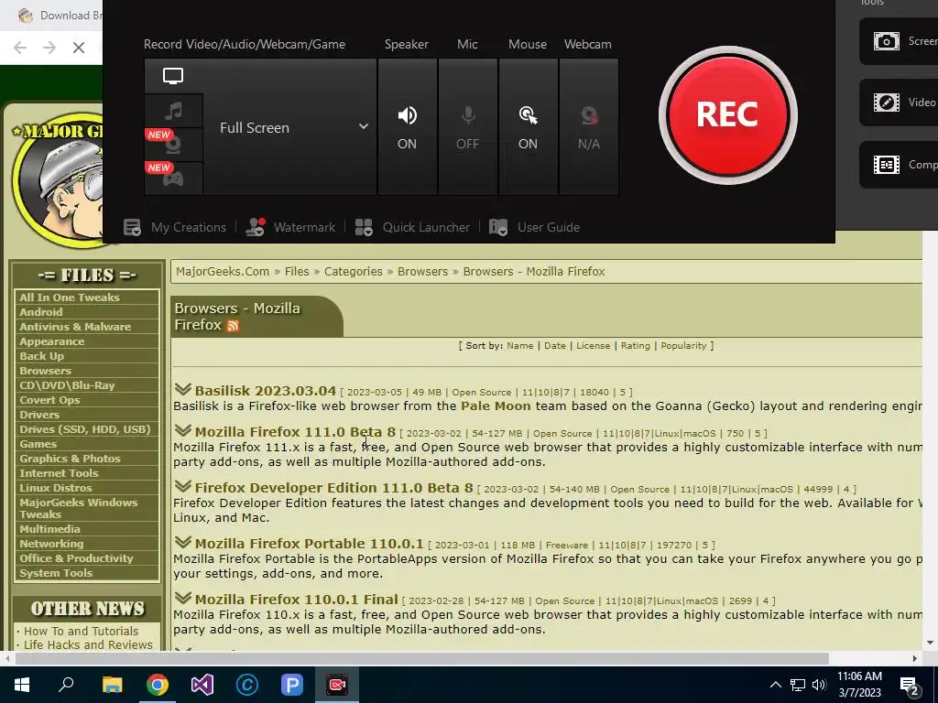Open the User Guide
The image size is (938, 703).
click(534, 227)
